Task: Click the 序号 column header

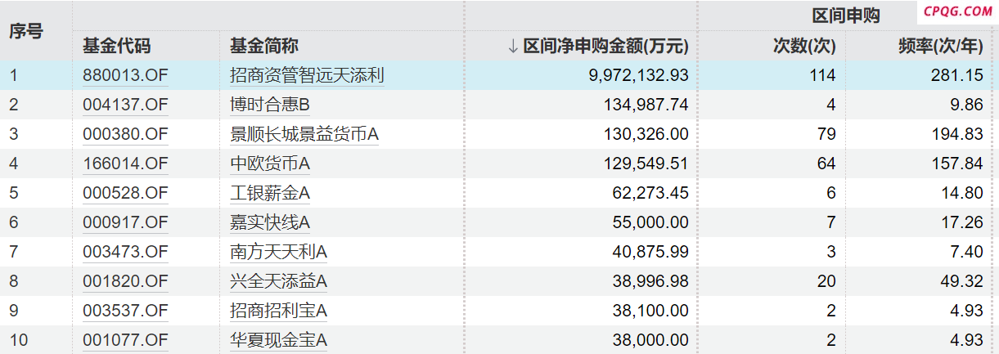Action: coord(26,31)
